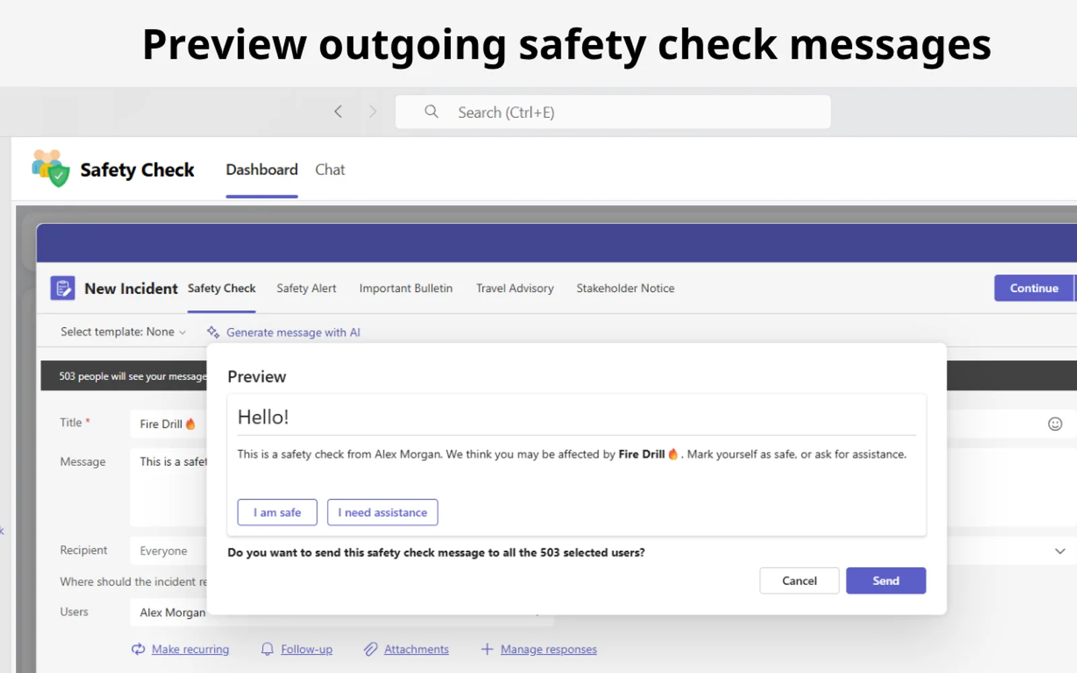Click the 503 people will see banner
Viewport: 1077px width, 673px height.
pyautogui.click(x=125, y=376)
